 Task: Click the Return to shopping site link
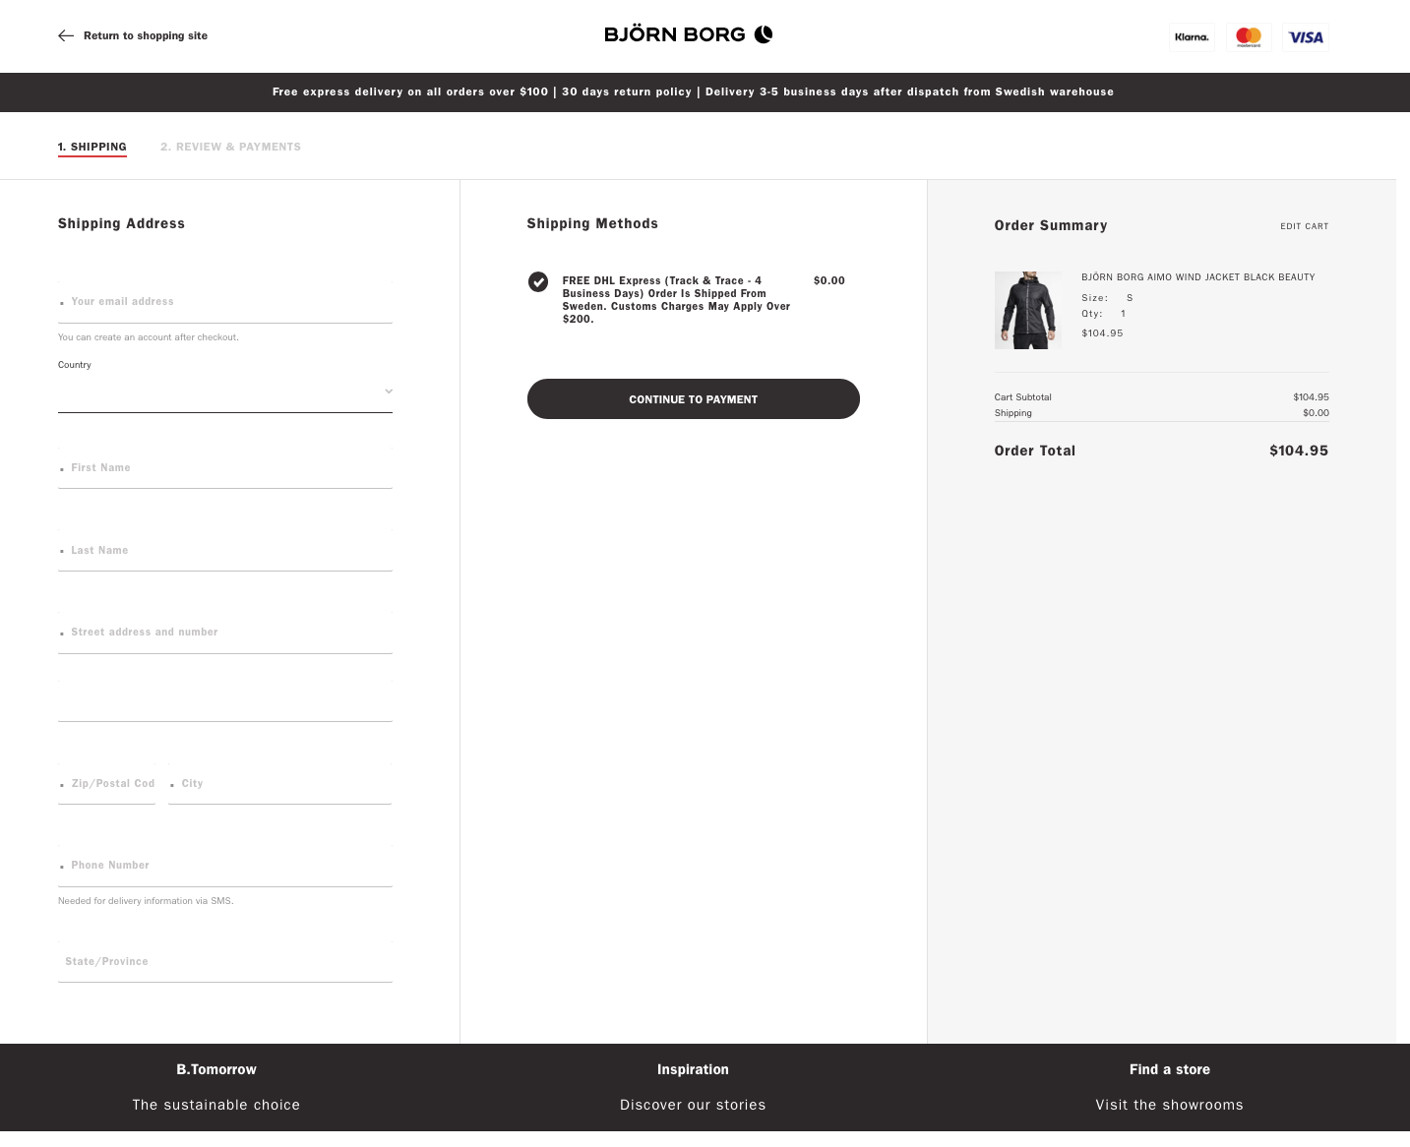(146, 35)
